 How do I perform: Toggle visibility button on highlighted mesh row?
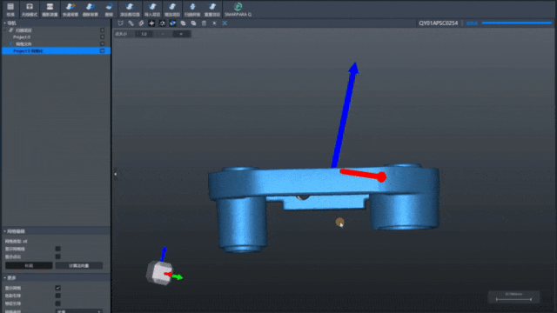click(103, 51)
